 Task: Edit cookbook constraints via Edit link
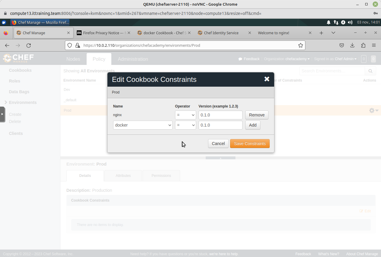click(365, 211)
